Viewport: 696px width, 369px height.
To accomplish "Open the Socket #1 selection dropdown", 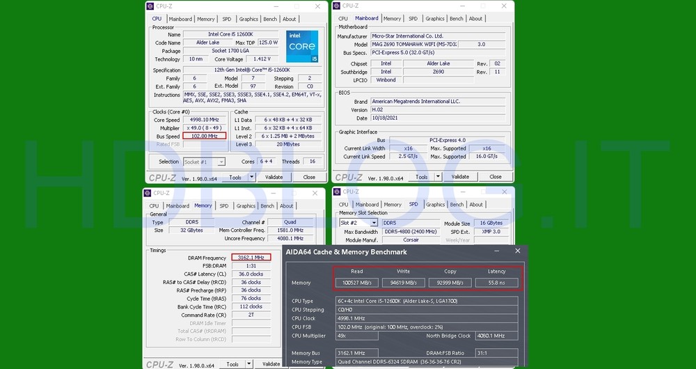I will tap(204, 162).
